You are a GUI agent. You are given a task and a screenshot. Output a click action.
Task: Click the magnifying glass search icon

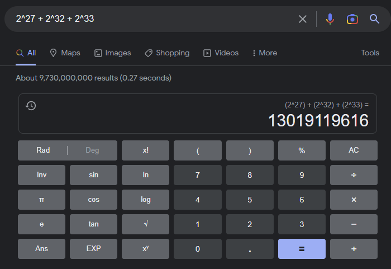(x=375, y=19)
